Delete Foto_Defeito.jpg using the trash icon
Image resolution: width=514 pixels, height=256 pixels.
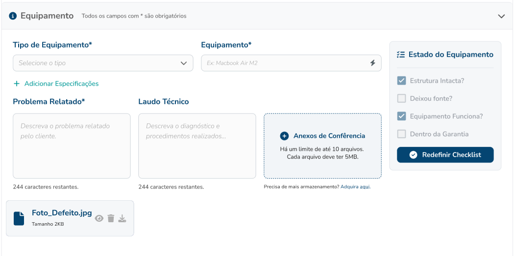click(111, 218)
